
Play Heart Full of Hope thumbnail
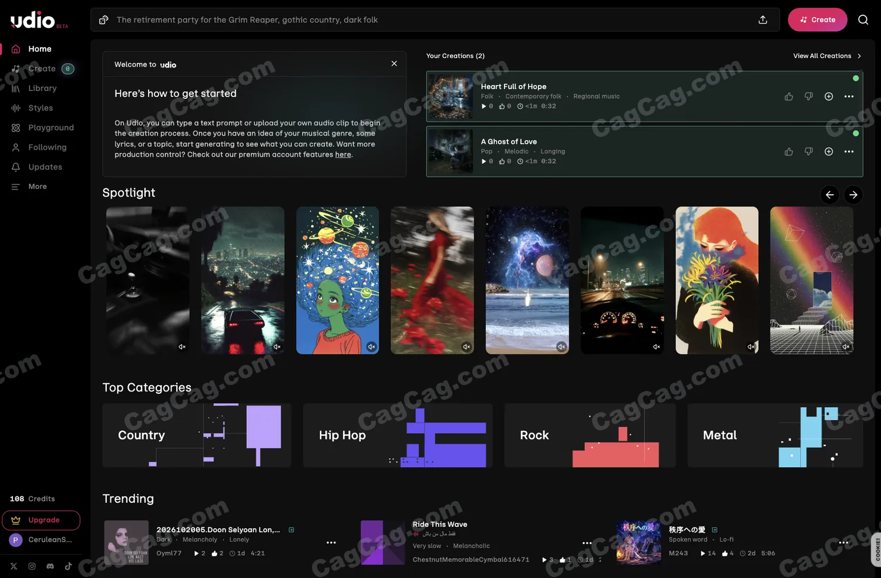450,96
